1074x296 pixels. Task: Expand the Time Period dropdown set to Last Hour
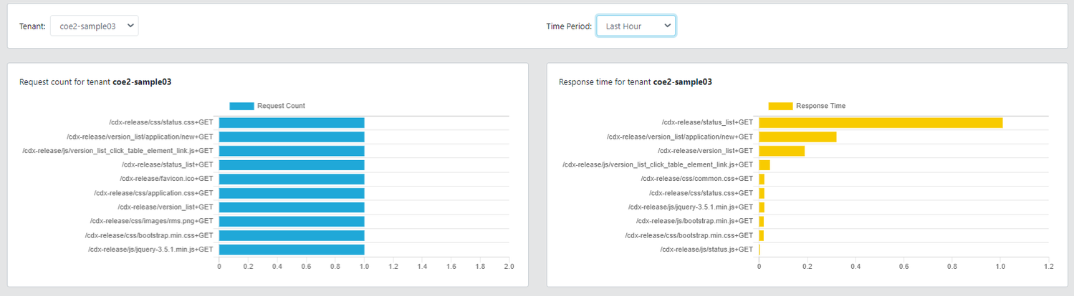(636, 26)
